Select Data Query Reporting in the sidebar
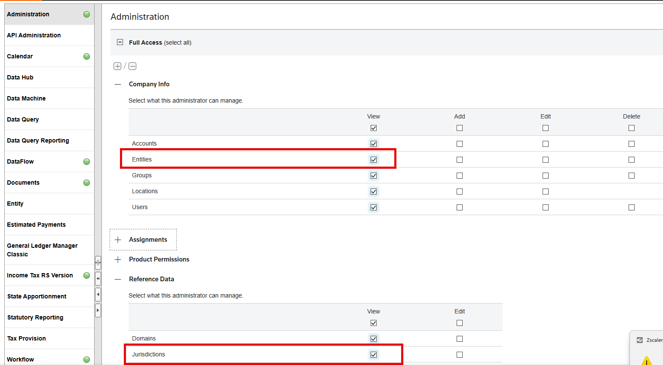 [38, 140]
